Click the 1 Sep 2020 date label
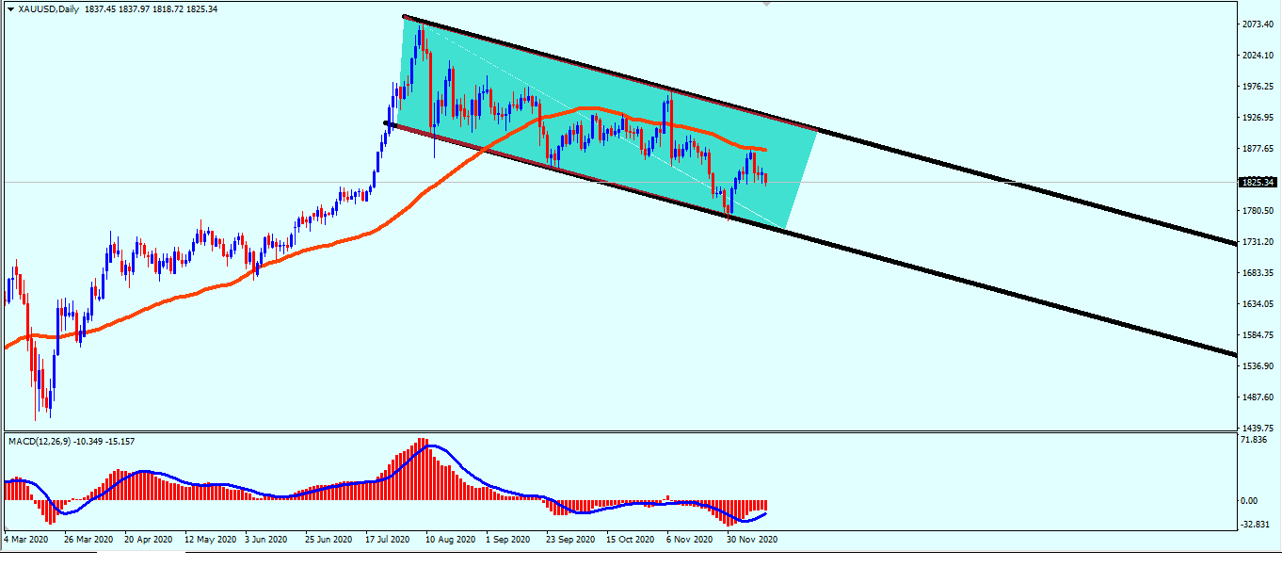This screenshot has height=567, width=1282. click(508, 540)
